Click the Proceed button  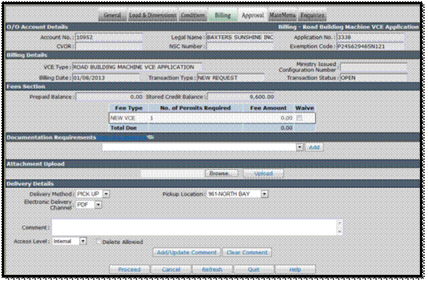point(129,269)
